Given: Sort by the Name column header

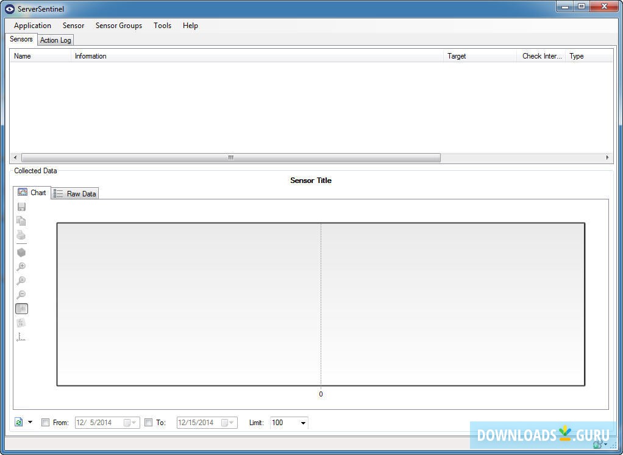Looking at the screenshot, I should coord(40,56).
